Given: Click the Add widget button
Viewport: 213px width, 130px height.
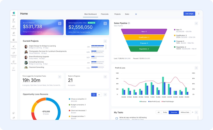Looking at the screenshot, I should (x=189, y=14).
